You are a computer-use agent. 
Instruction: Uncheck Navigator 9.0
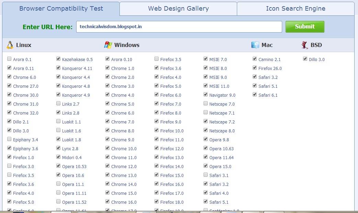tap(206, 94)
